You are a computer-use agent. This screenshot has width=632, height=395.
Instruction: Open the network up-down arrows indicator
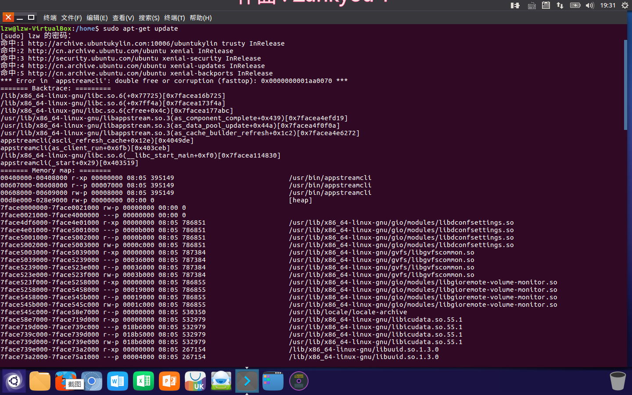coord(560,6)
